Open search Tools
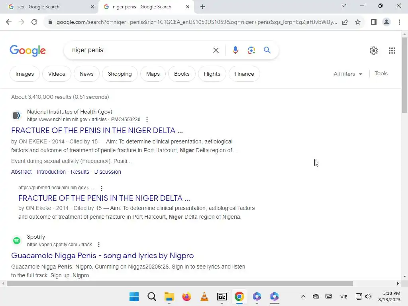Viewport: 408px width, 306px height. pos(381,74)
